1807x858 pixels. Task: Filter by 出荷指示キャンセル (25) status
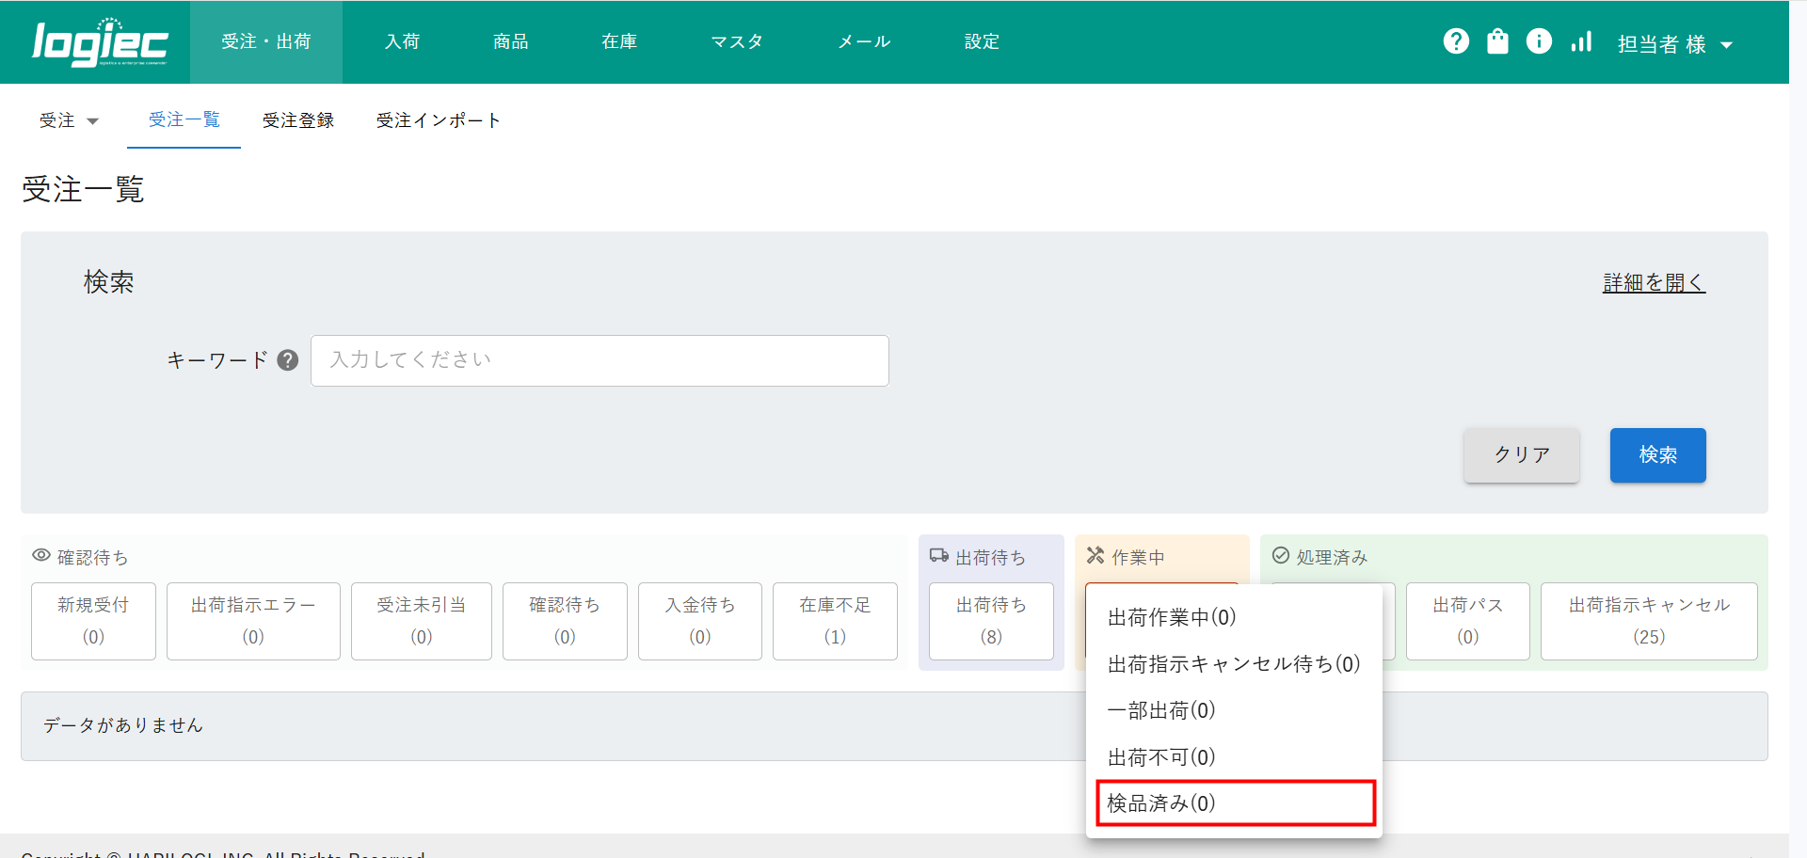[x=1649, y=621]
